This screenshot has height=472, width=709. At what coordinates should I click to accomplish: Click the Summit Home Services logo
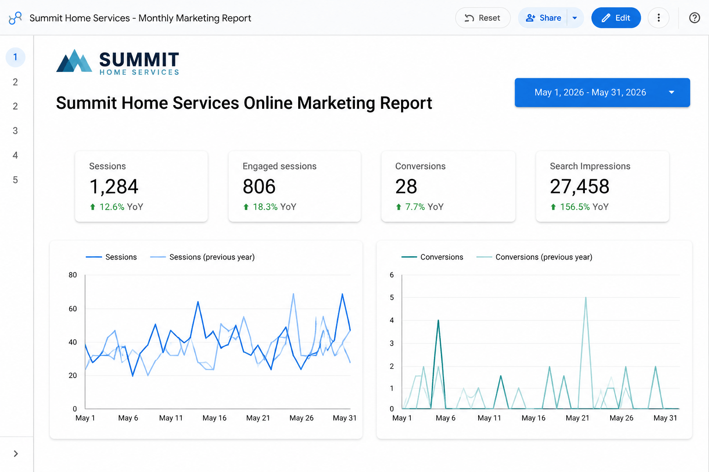(118, 62)
